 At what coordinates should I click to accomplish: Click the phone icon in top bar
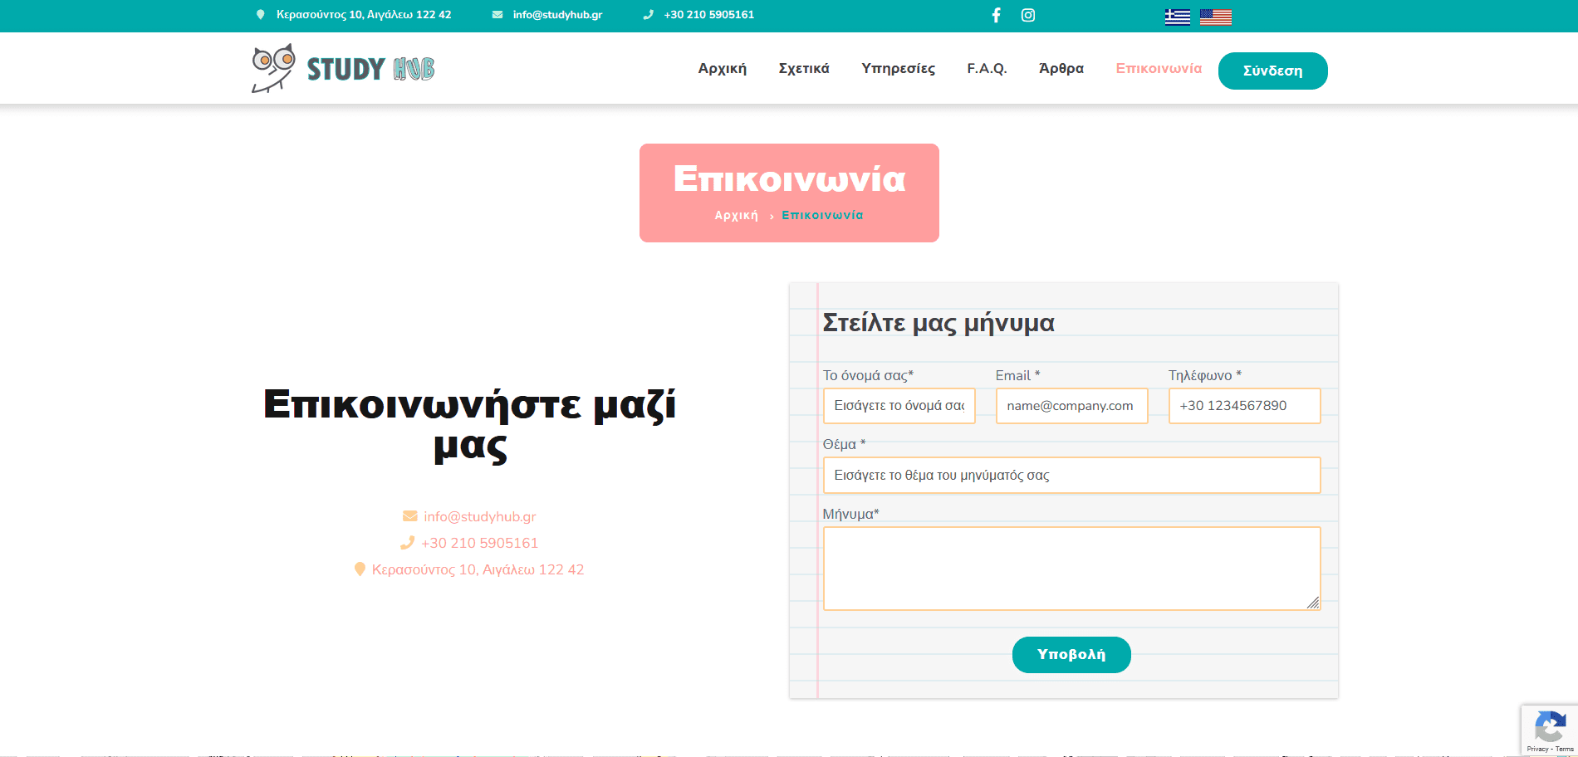(649, 15)
